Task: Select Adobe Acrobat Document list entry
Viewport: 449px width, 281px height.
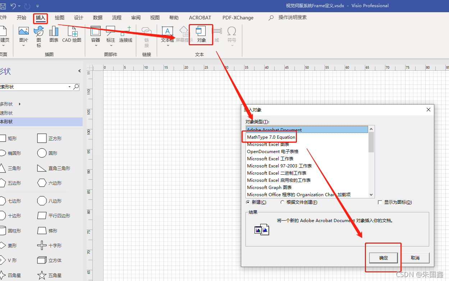Action: click(307, 130)
